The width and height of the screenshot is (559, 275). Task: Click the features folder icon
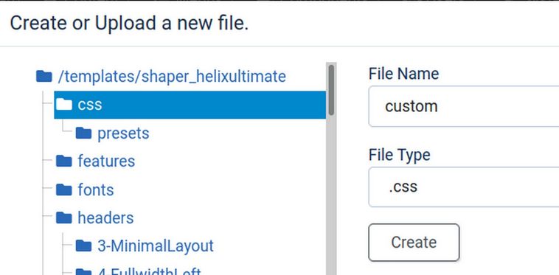pyautogui.click(x=64, y=161)
